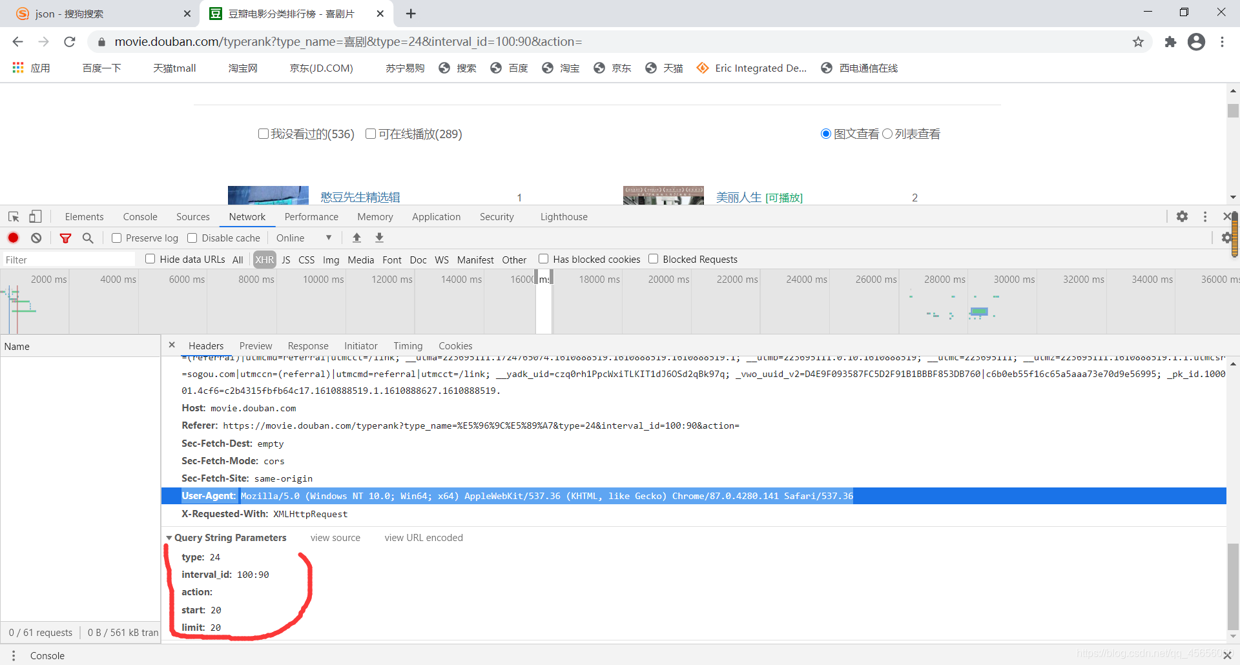Clear the network log
The width and height of the screenshot is (1240, 665).
coord(36,238)
